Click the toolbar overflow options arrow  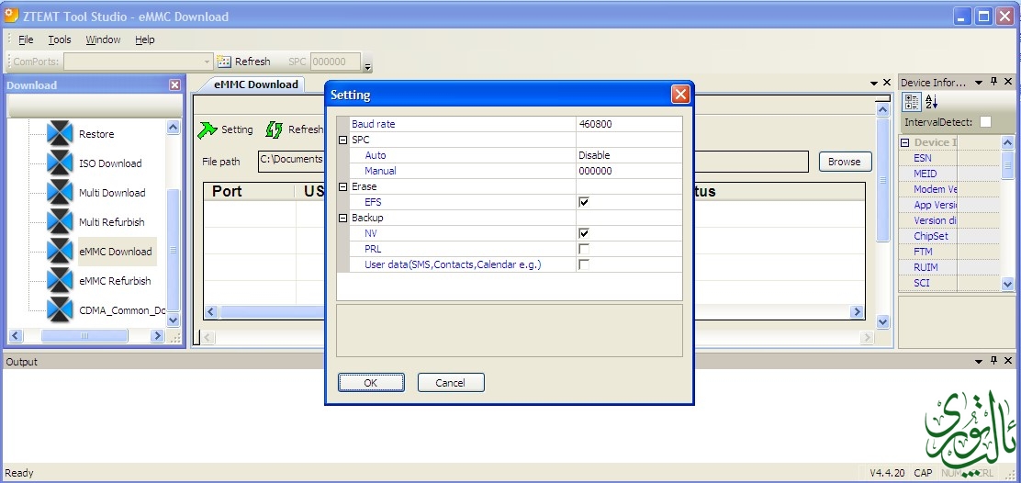coord(368,66)
